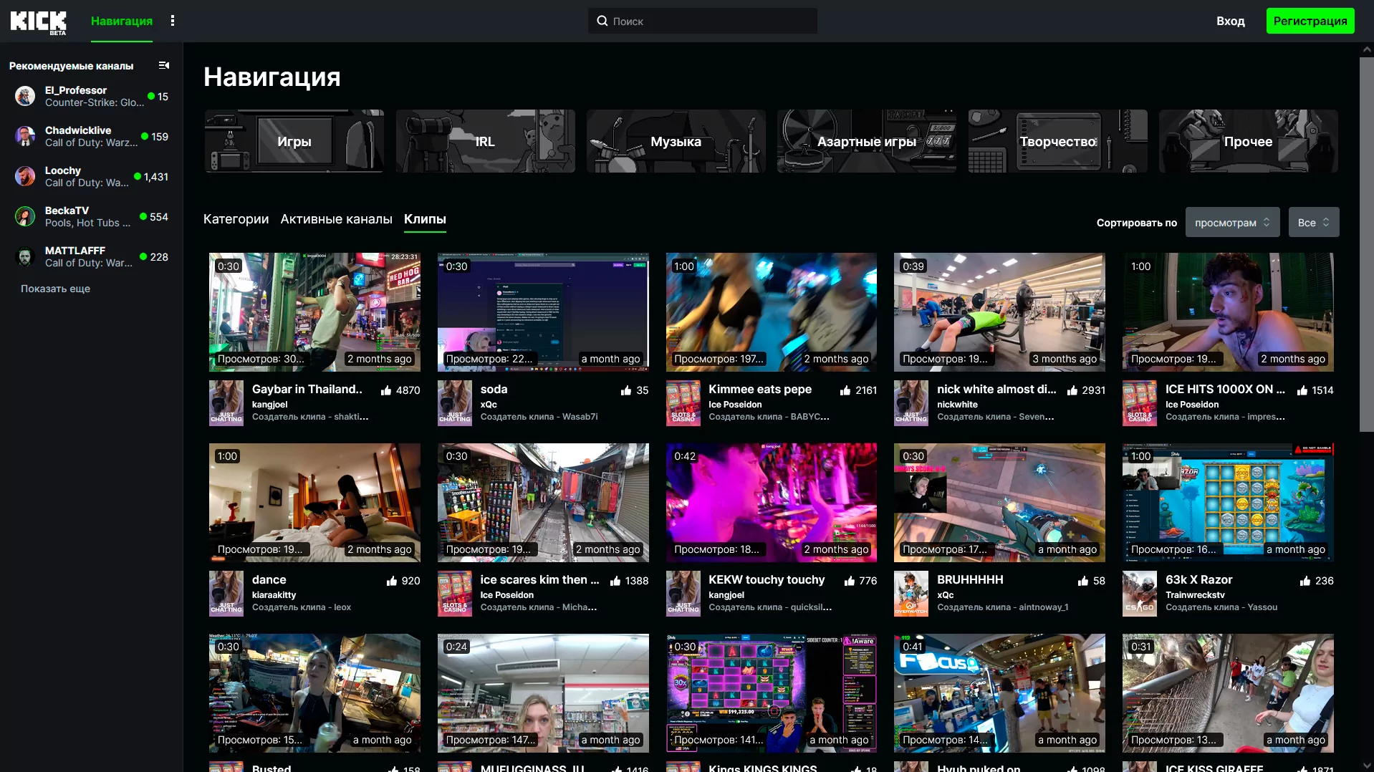Open kiaraakitty channel link
The width and height of the screenshot is (1374, 772).
point(274,595)
